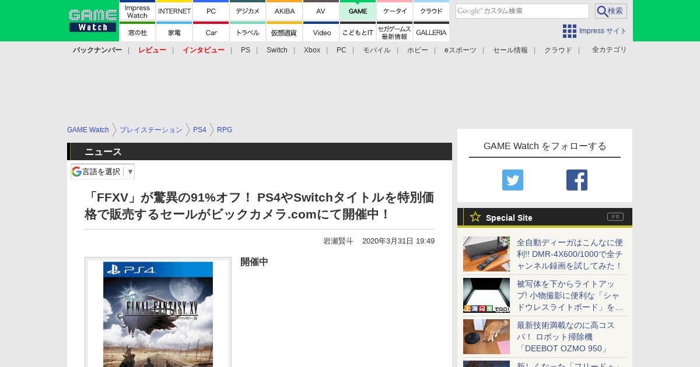
Task: Open the GALLERIA site tab
Action: 431,32
